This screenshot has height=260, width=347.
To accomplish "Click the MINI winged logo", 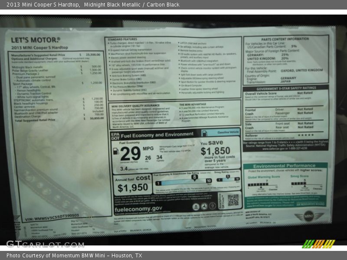I will coord(309,216).
